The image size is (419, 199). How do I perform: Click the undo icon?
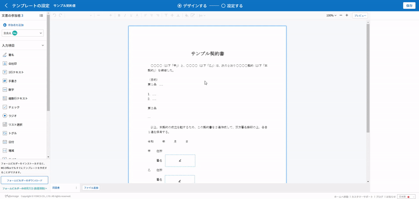tap(54, 15)
